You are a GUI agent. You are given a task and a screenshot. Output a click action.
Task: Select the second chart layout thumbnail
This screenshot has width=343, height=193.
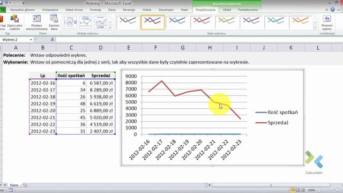point(85,22)
